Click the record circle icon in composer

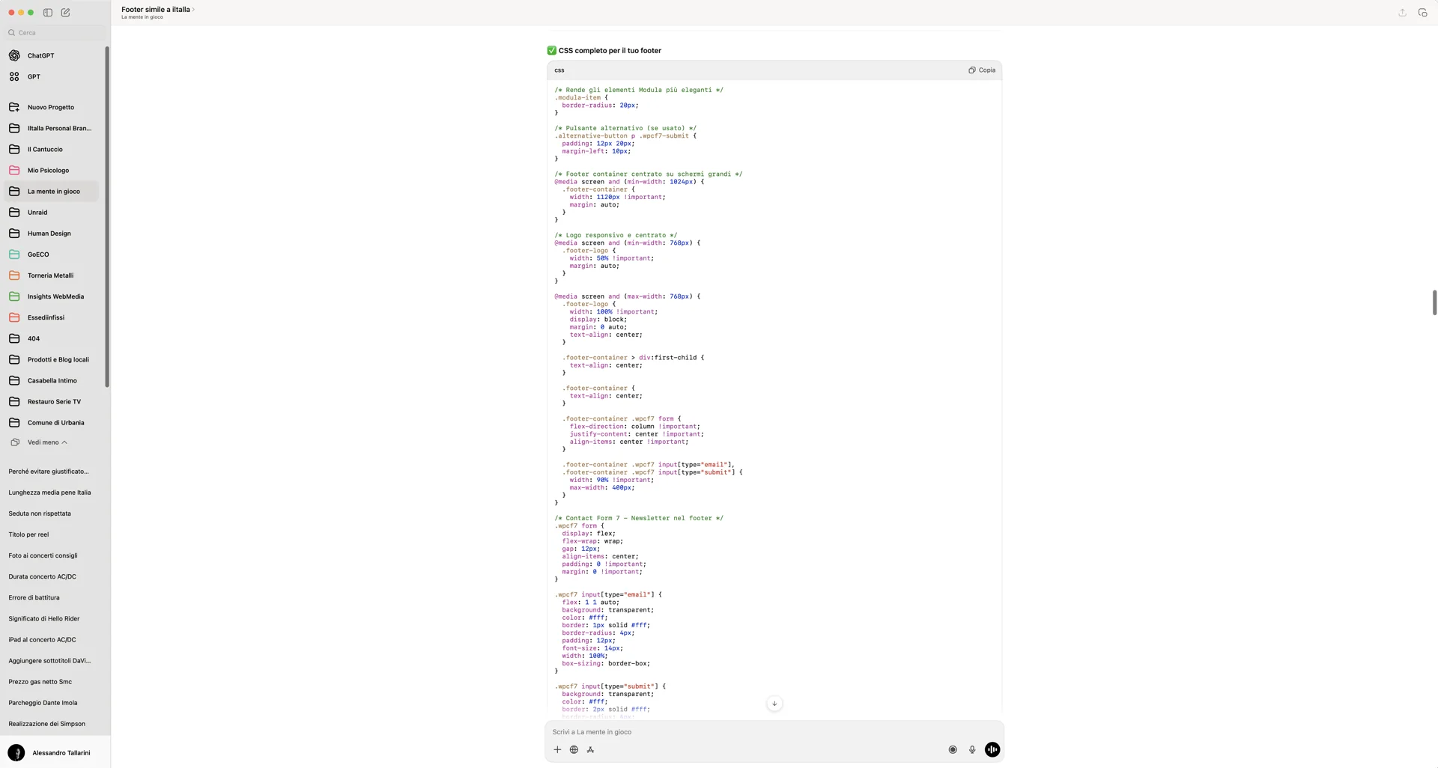[953, 749]
